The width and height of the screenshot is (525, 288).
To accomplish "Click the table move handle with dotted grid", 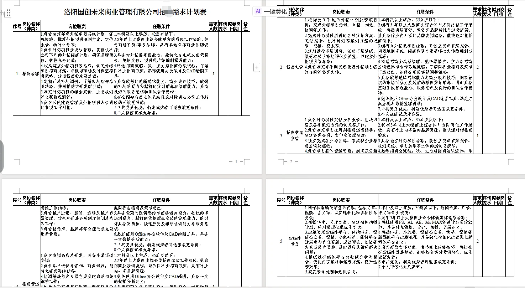I will pos(8,13).
